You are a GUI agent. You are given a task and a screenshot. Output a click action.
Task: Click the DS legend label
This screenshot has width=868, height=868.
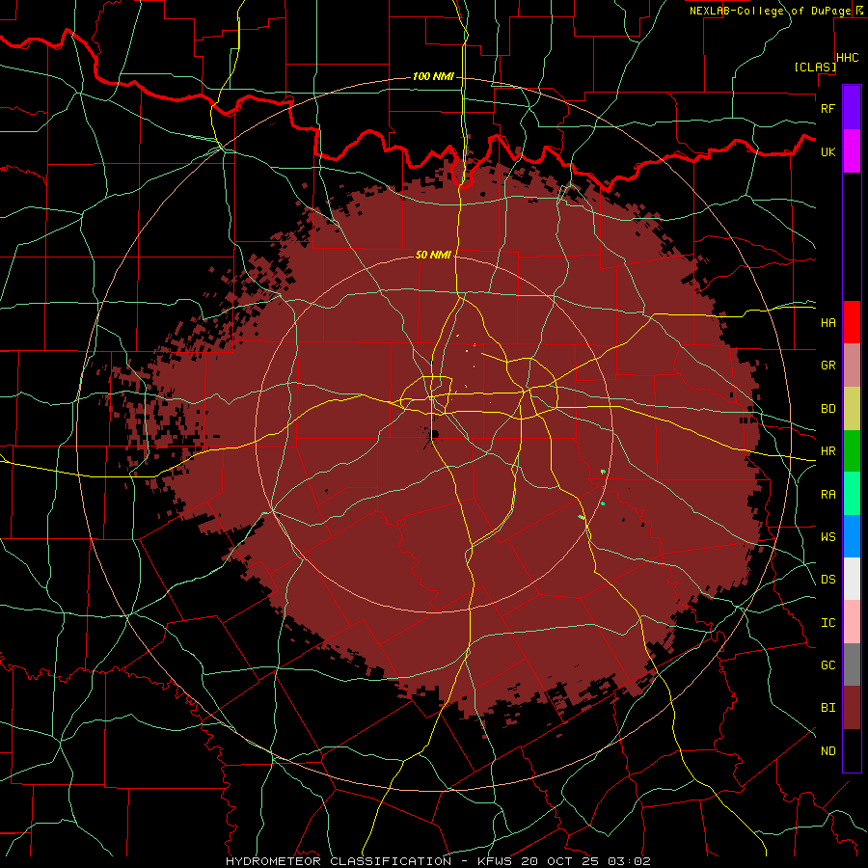pyautogui.click(x=828, y=579)
